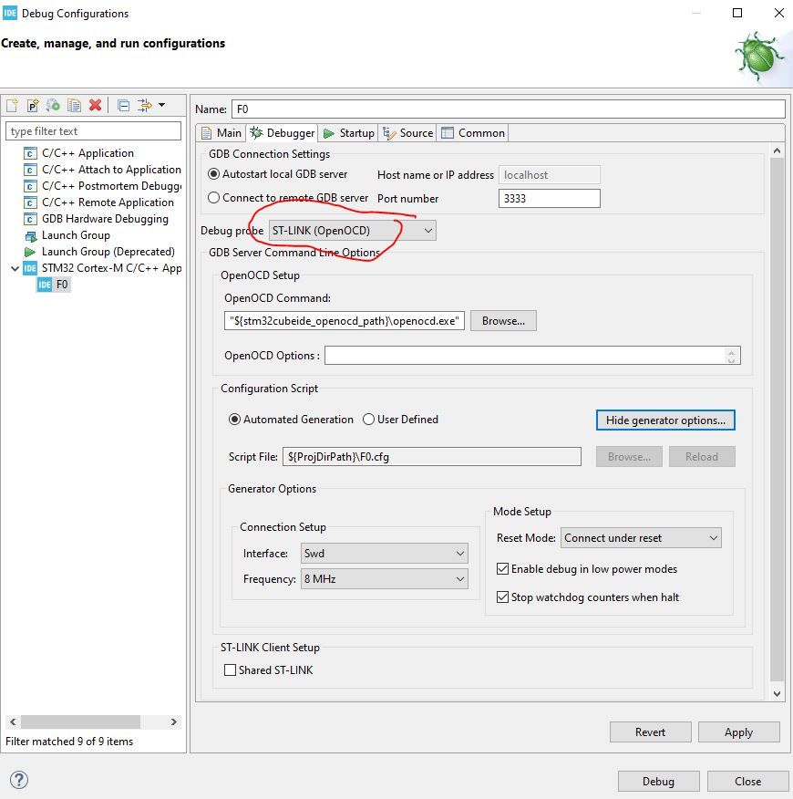Focus the OpenOCD Options field
Viewport: 793px width, 799px height.
point(532,355)
